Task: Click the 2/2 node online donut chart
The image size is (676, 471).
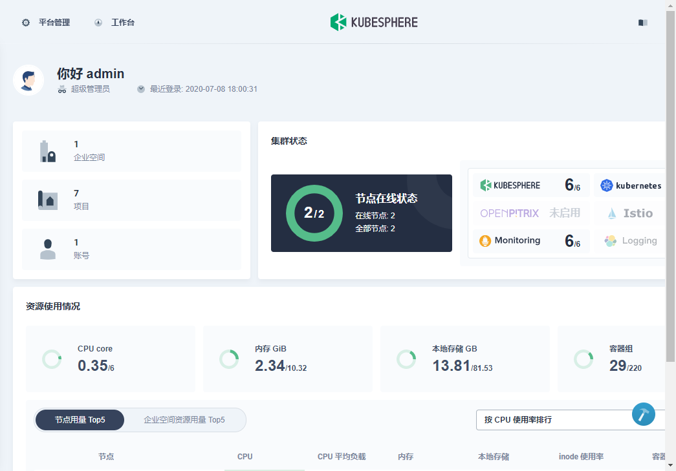Action: pyautogui.click(x=314, y=213)
